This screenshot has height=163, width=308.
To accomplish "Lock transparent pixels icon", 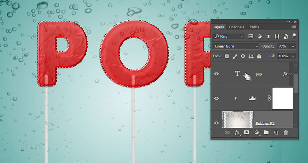I will (x=227, y=56).
